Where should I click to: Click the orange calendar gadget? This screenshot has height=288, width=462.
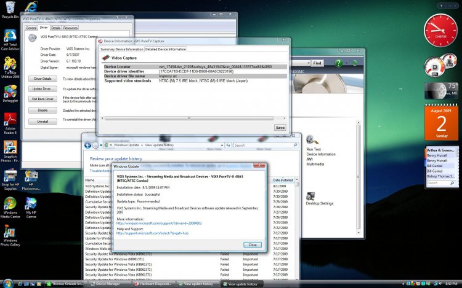click(441, 122)
